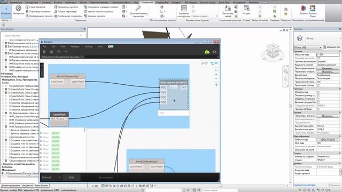Click Zoom to Fit icon in Dynamo canvas

point(216,70)
